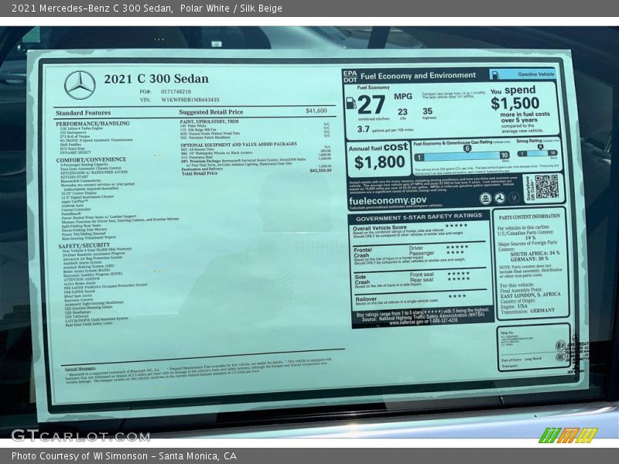Click the "Suggested Retail Price" label
The height and width of the screenshot is (464, 619).
pos(210,112)
